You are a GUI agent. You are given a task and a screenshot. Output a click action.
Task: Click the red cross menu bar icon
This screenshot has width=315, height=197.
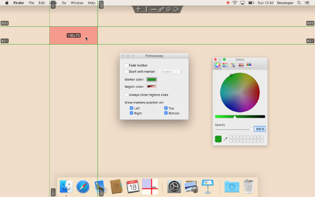228,3
